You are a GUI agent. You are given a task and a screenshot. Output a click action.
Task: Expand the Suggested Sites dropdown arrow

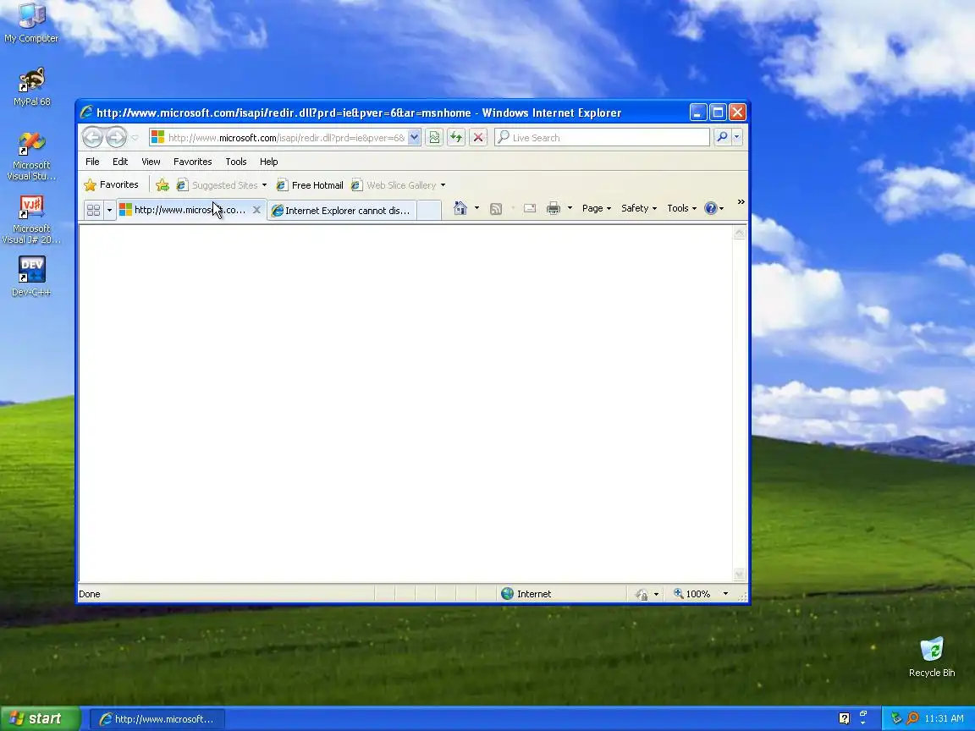click(x=264, y=185)
